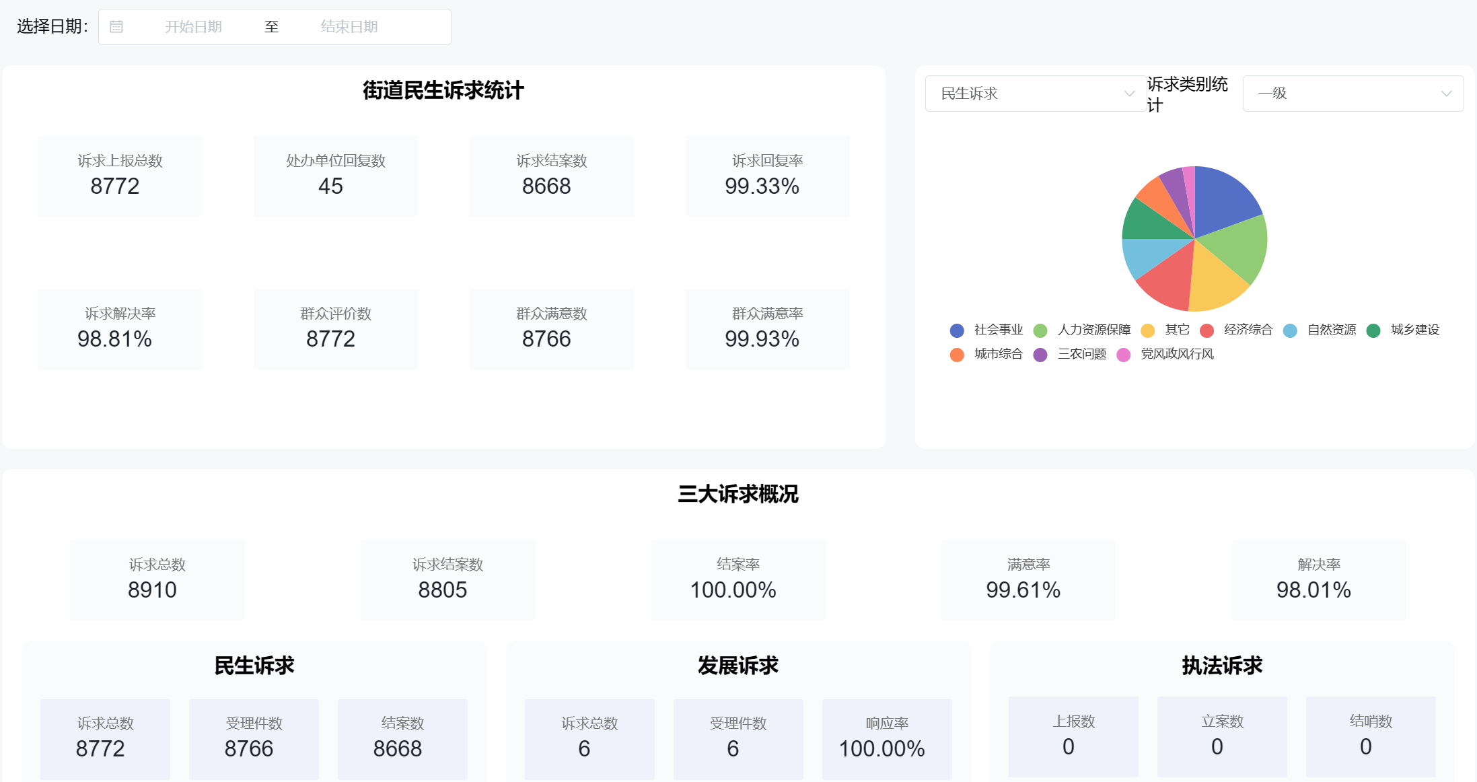
Task: Click the red 经济综合 legend dot
Action: (x=1206, y=330)
